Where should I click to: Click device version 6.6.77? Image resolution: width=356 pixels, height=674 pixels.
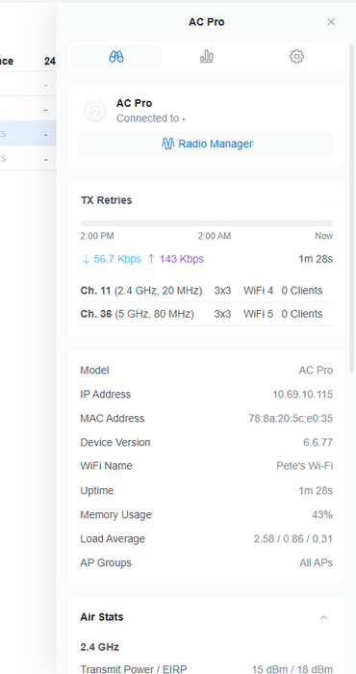click(x=318, y=442)
